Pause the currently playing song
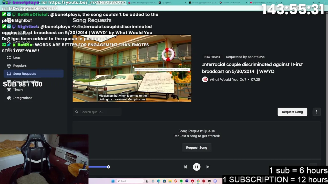 (x=197, y=167)
